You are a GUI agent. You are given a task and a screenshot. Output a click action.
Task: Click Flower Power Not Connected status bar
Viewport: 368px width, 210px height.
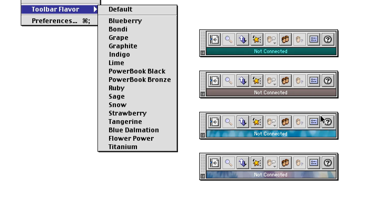271,175
